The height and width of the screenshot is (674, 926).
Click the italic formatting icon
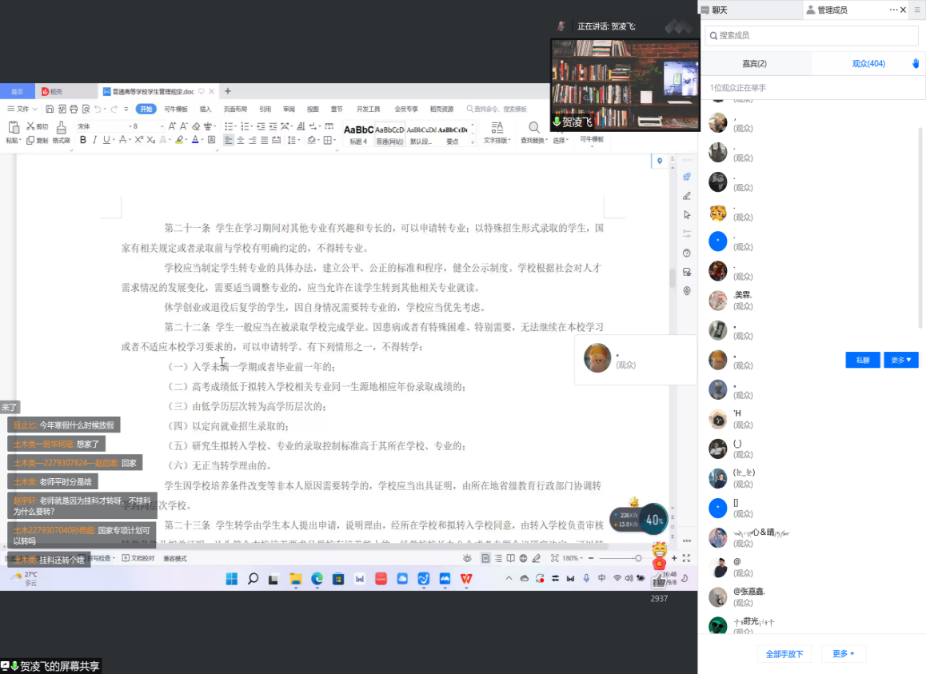[x=95, y=140]
